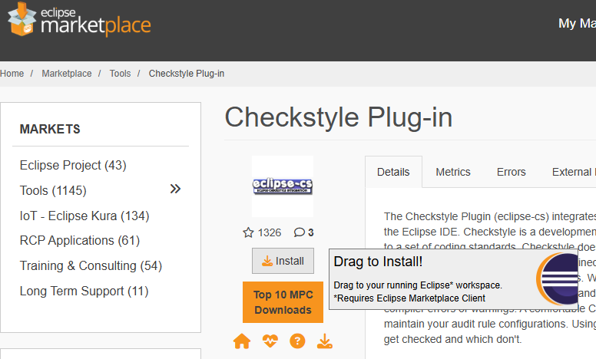This screenshot has height=359, width=596.
Task: Click Checkstyle Plug-in breadcrumb
Action: tap(186, 73)
